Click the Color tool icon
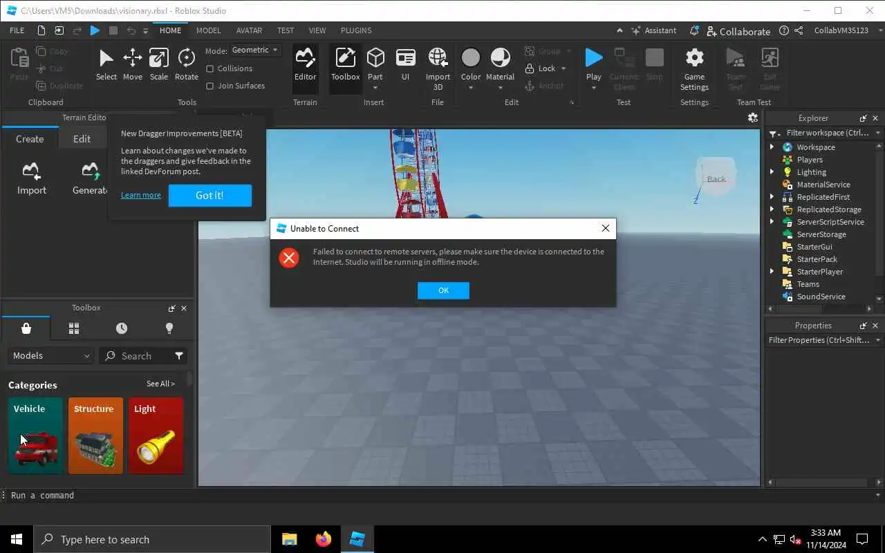Image resolution: width=885 pixels, height=553 pixels. tap(471, 58)
